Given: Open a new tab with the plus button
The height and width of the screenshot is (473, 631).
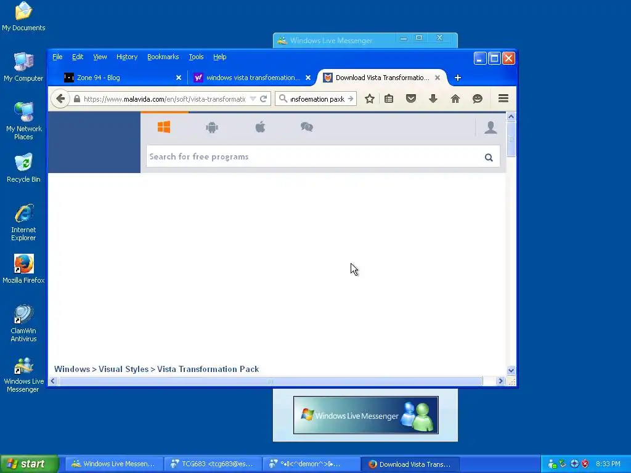Looking at the screenshot, I should coord(458,78).
